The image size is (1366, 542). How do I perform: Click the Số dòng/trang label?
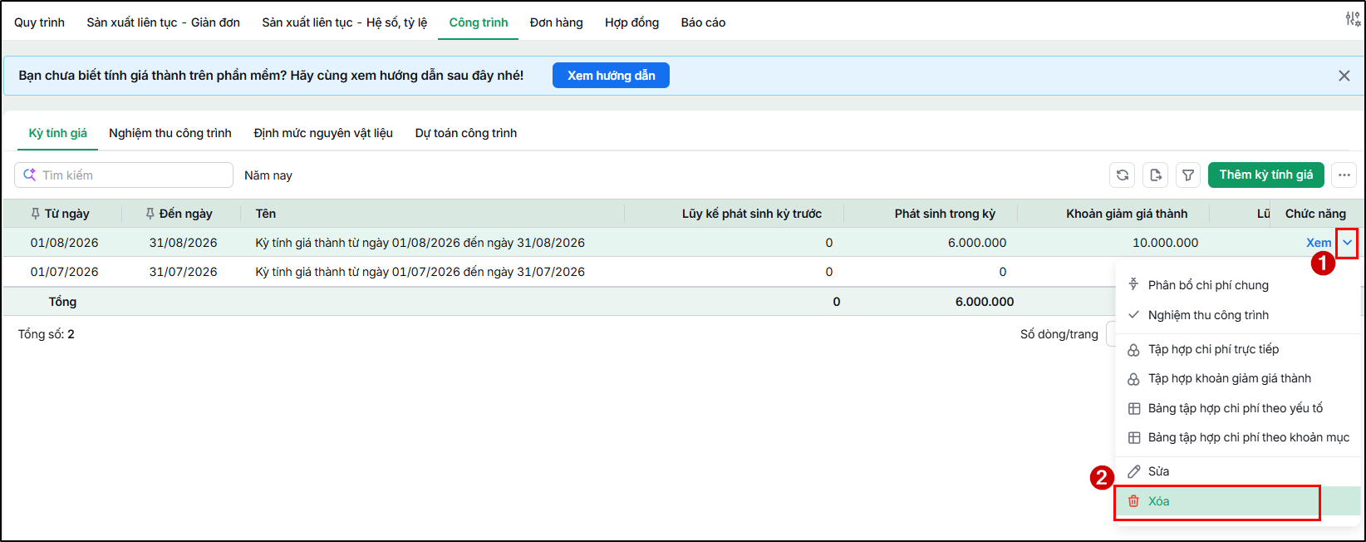click(1059, 334)
